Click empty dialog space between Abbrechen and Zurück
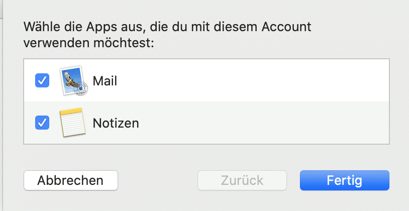The height and width of the screenshot is (211, 409). [158, 180]
